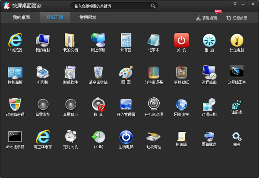Open the 打印机 printer icon

43,72
